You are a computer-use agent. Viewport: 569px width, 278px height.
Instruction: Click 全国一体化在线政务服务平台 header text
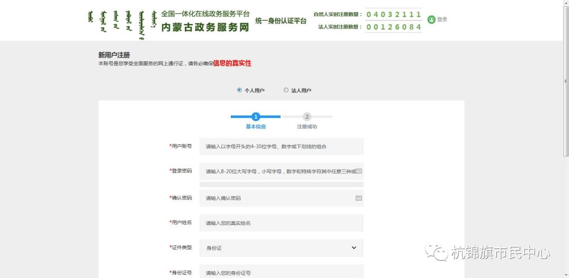point(205,14)
